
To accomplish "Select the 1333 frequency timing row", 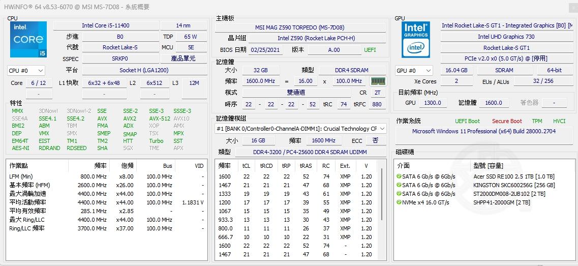I will 297,194.
